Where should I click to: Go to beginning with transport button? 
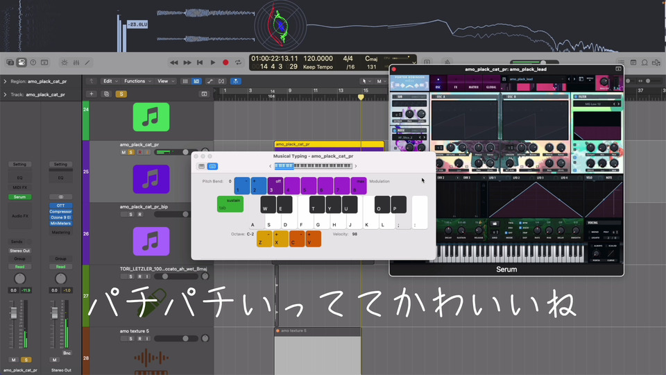[x=200, y=62]
